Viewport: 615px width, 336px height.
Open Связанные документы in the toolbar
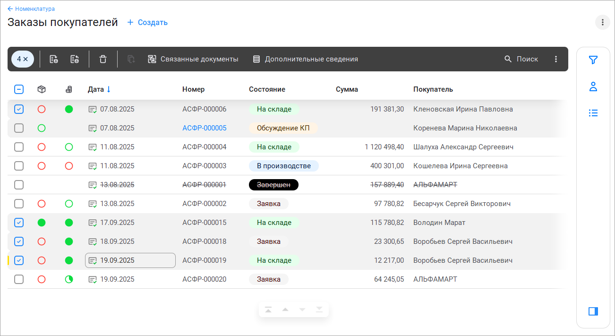coord(193,59)
